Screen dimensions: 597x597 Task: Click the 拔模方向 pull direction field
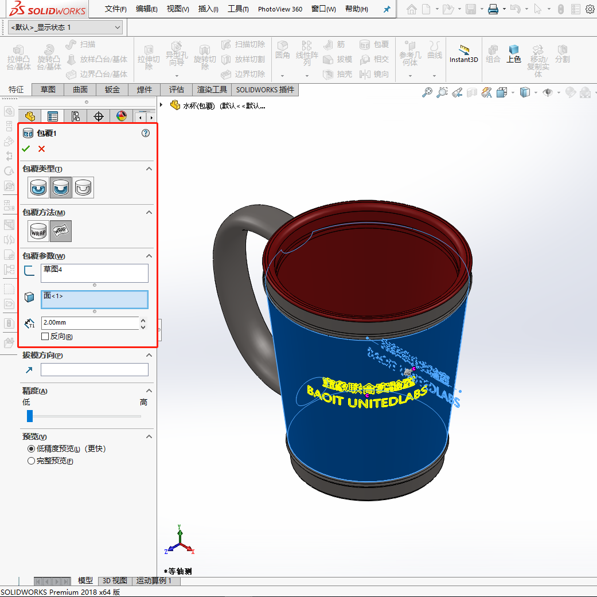(95, 370)
